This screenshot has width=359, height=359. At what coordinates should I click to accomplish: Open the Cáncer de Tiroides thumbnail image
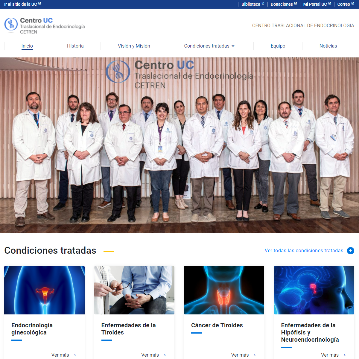tap(224, 290)
